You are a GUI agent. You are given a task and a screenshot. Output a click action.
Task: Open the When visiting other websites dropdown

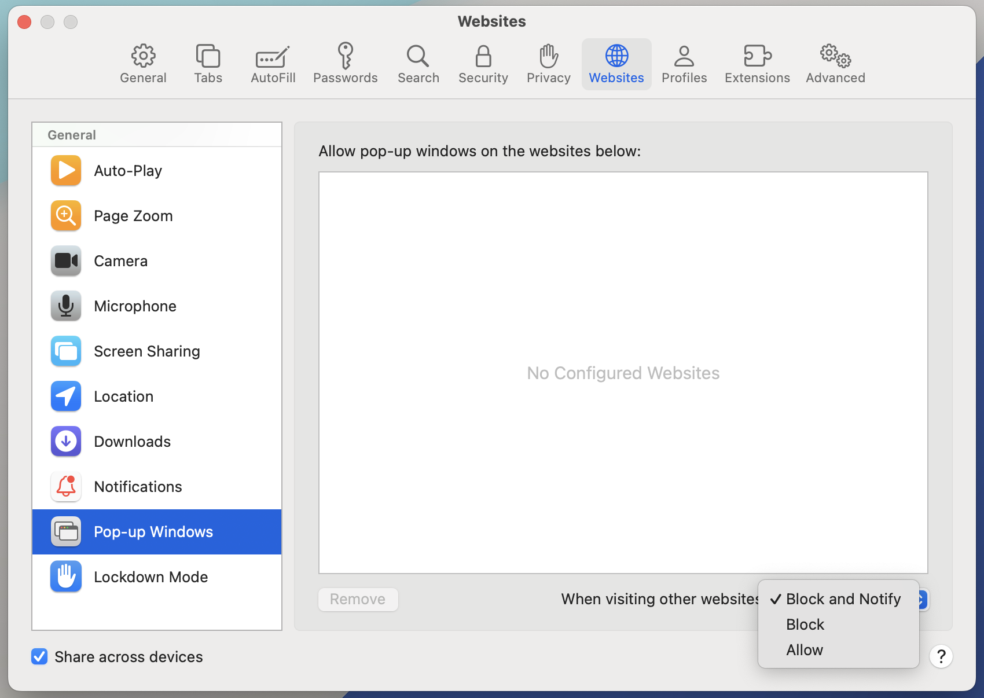pos(920,600)
